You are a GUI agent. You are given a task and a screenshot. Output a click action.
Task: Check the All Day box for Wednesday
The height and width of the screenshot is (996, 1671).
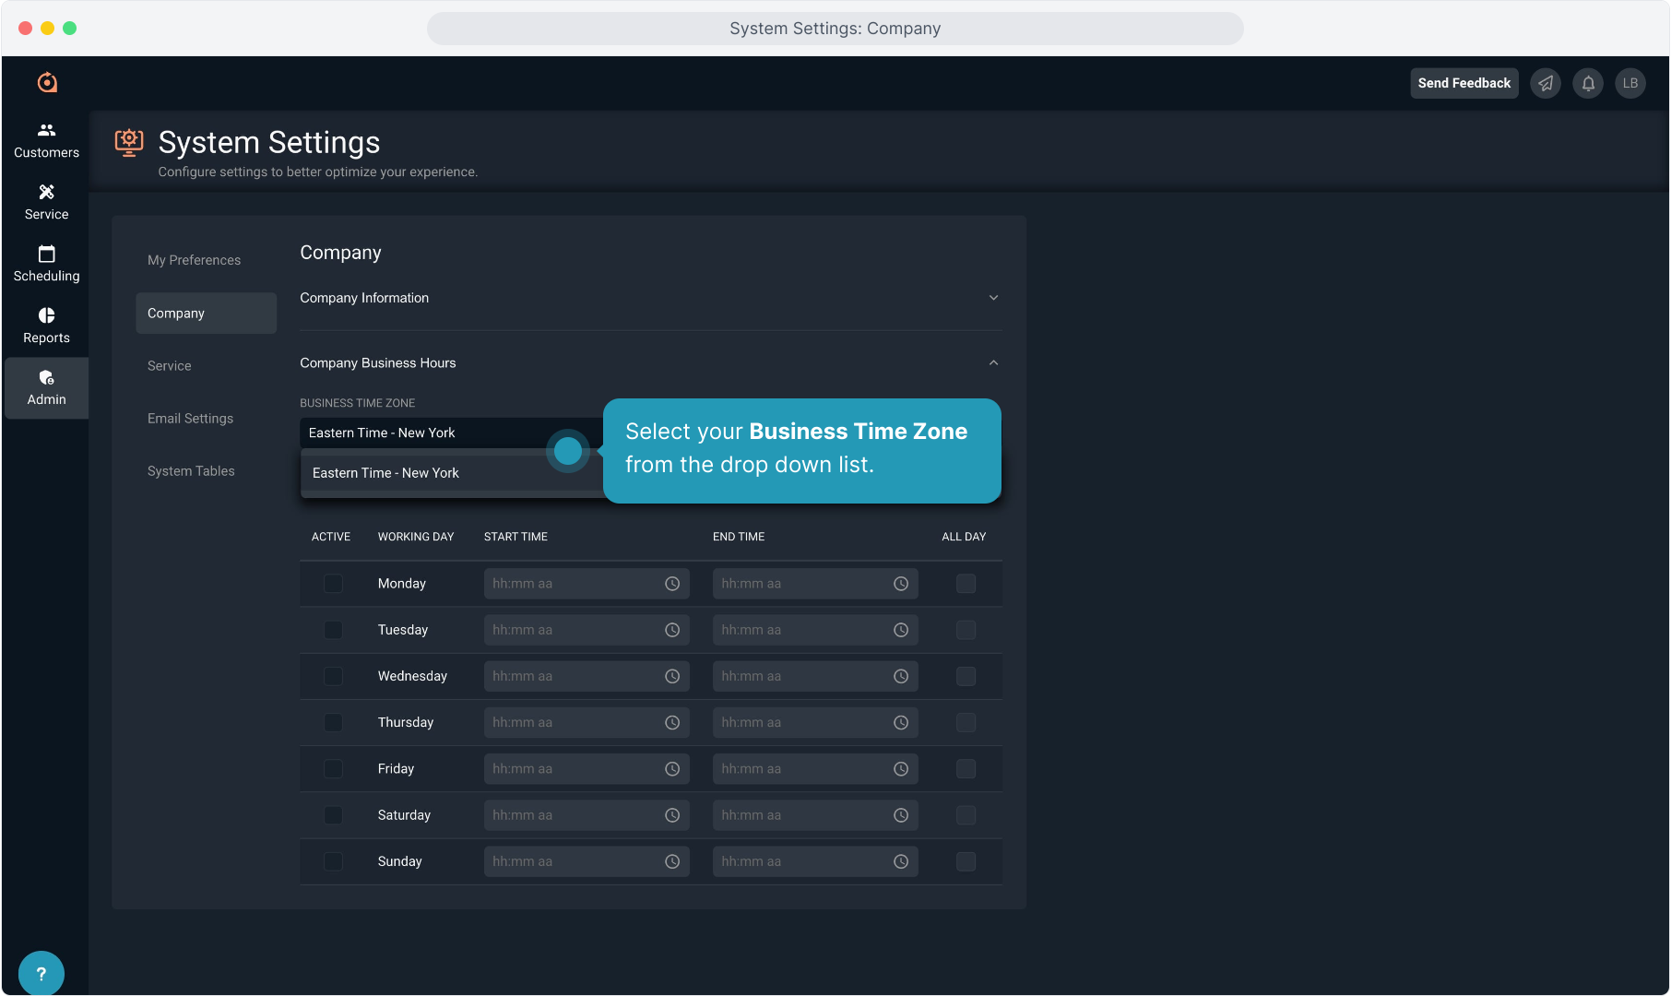pyautogui.click(x=966, y=677)
